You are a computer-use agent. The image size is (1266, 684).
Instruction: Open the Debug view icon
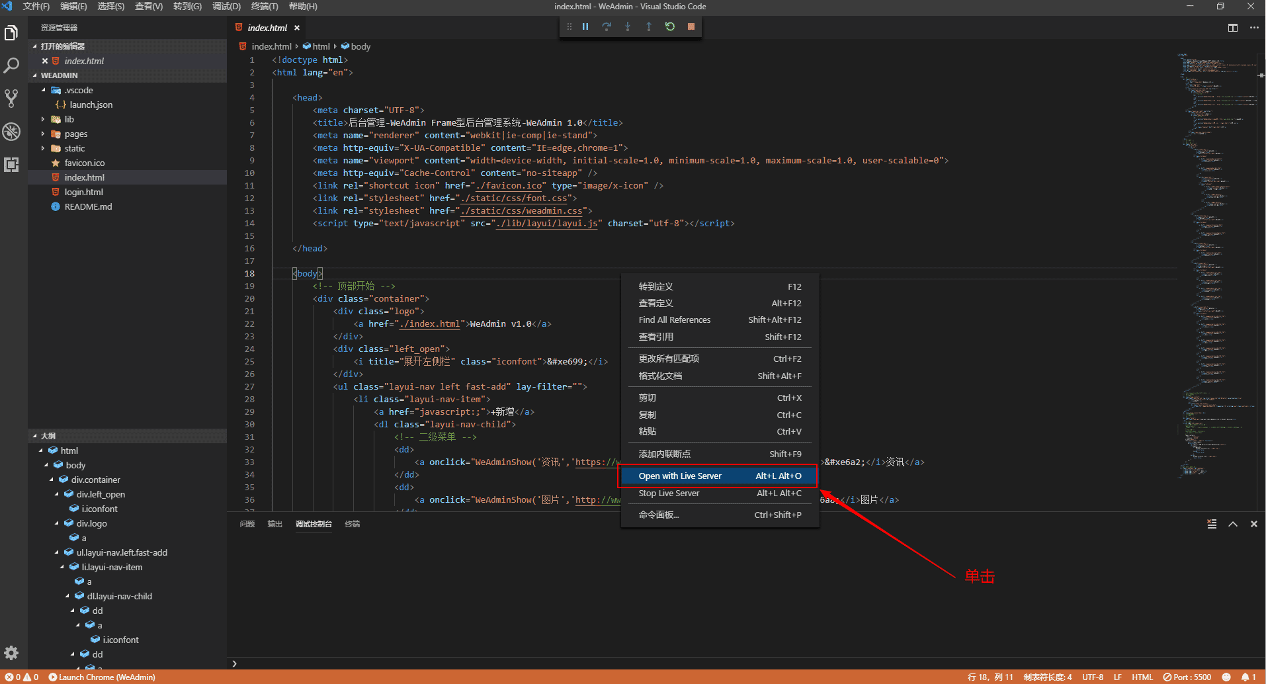pyautogui.click(x=11, y=132)
